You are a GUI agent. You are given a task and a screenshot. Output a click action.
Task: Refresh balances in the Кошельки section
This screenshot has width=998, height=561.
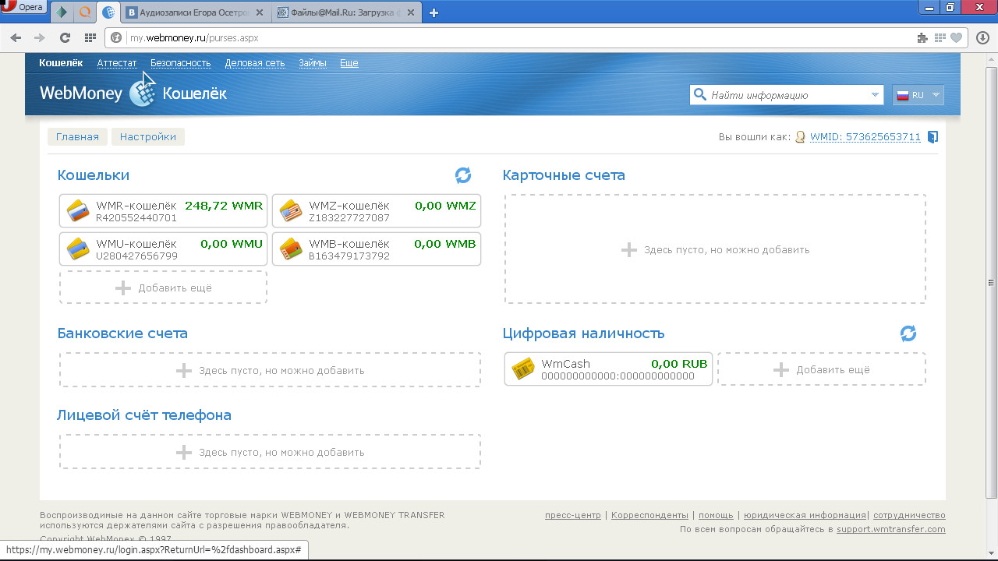click(463, 175)
